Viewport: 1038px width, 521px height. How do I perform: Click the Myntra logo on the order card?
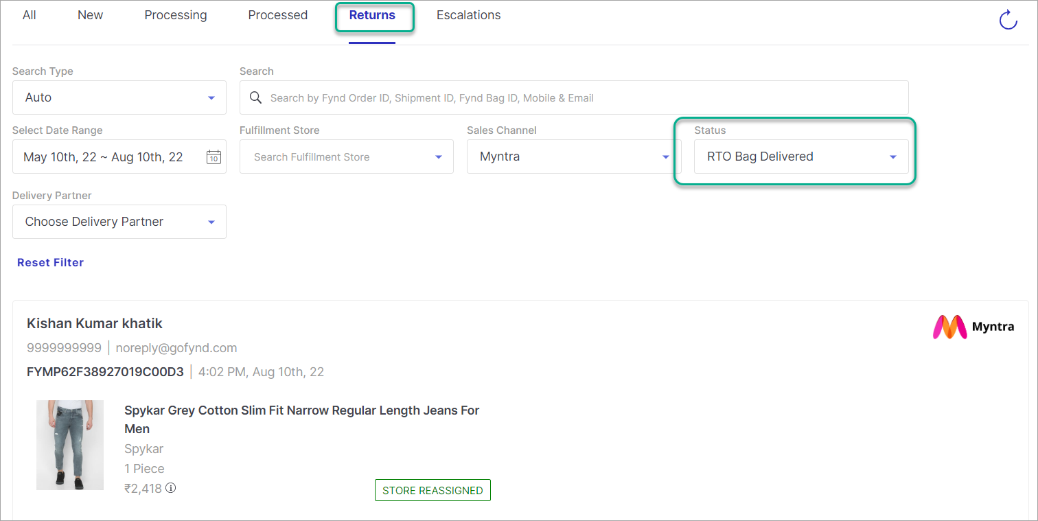973,327
